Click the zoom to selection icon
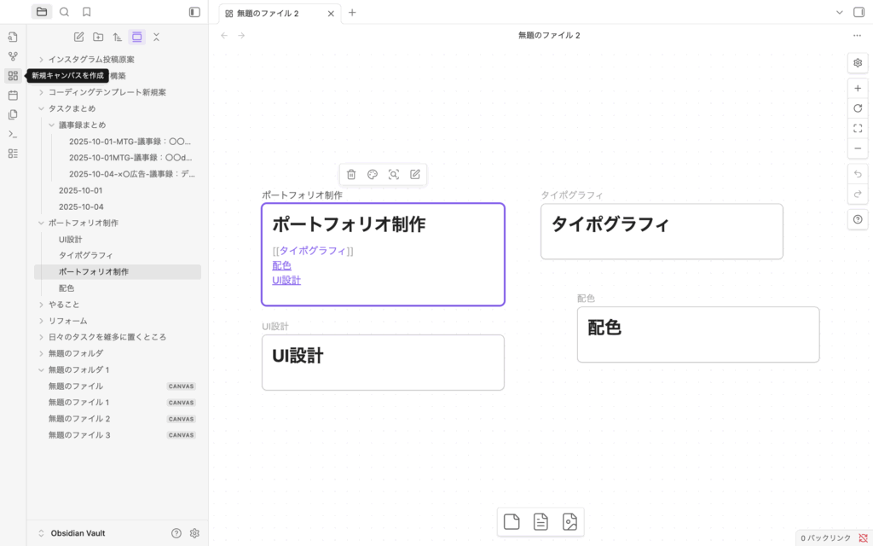 (394, 175)
